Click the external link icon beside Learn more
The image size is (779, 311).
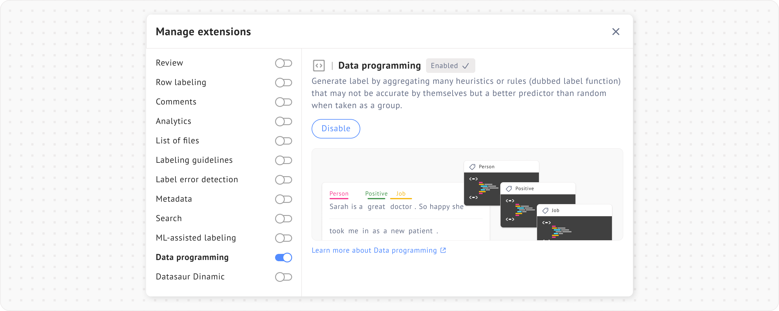(443, 250)
